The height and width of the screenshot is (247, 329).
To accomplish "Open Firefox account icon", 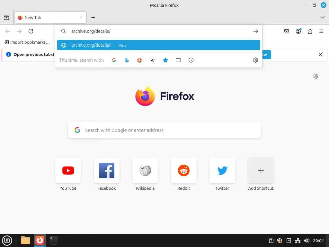I will pyautogui.click(x=298, y=31).
